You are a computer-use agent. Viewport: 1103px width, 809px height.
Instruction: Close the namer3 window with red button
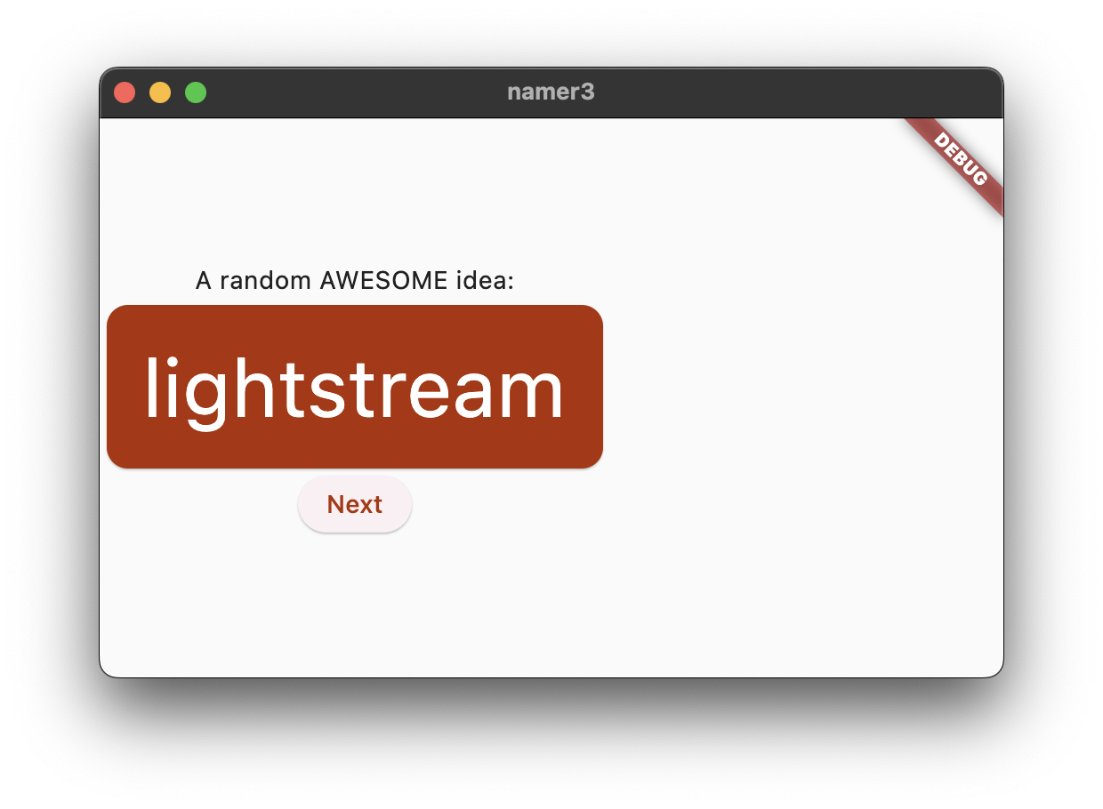[125, 92]
